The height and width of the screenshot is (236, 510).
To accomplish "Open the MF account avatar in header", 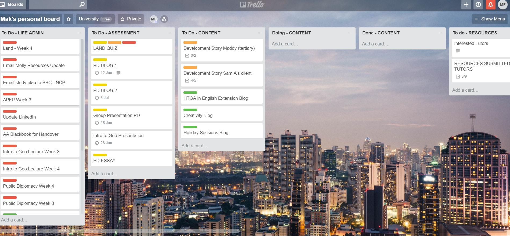I will 502,5.
